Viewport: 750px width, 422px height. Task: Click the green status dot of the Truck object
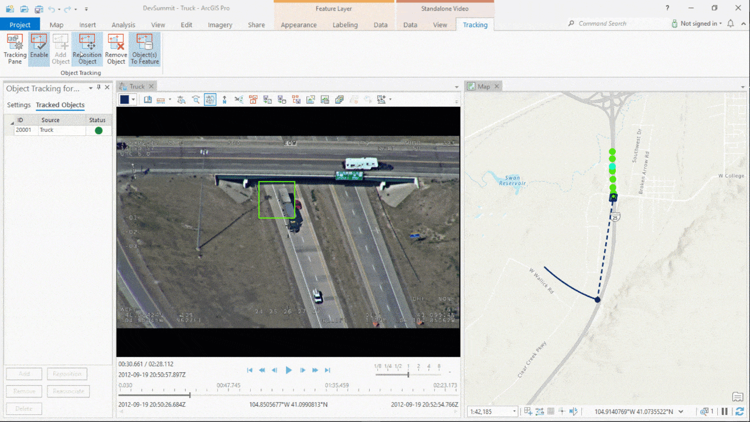coord(98,130)
